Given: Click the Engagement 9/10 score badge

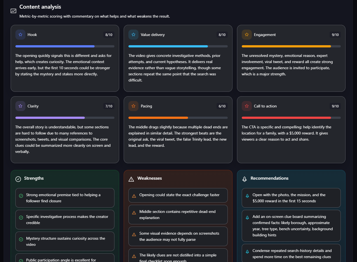Looking at the screenshot, I should 335,35.
